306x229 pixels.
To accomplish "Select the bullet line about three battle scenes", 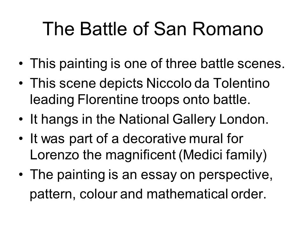I will click(x=157, y=64).
